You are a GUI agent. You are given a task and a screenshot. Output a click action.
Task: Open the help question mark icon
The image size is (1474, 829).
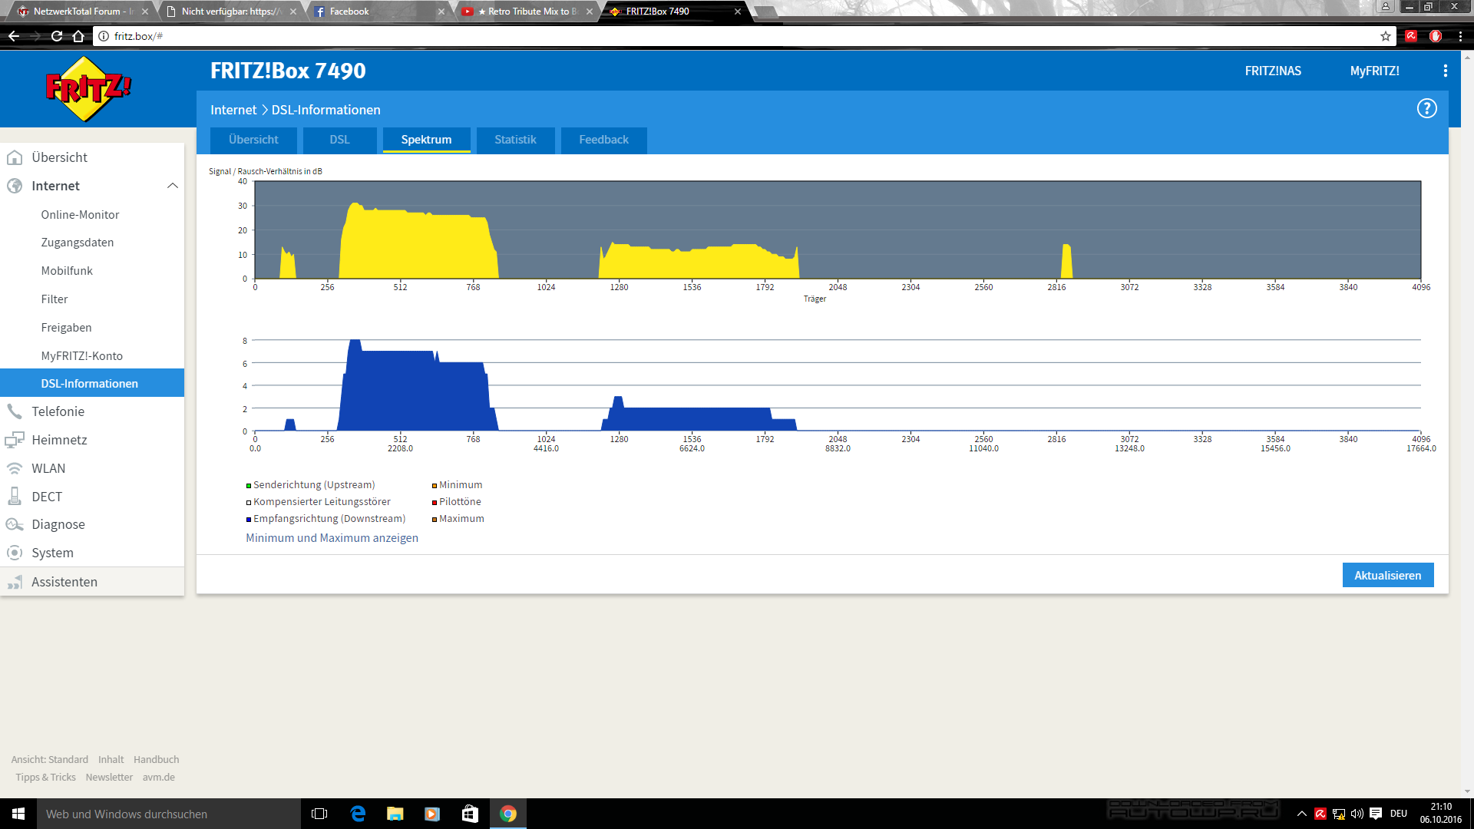[x=1426, y=109]
